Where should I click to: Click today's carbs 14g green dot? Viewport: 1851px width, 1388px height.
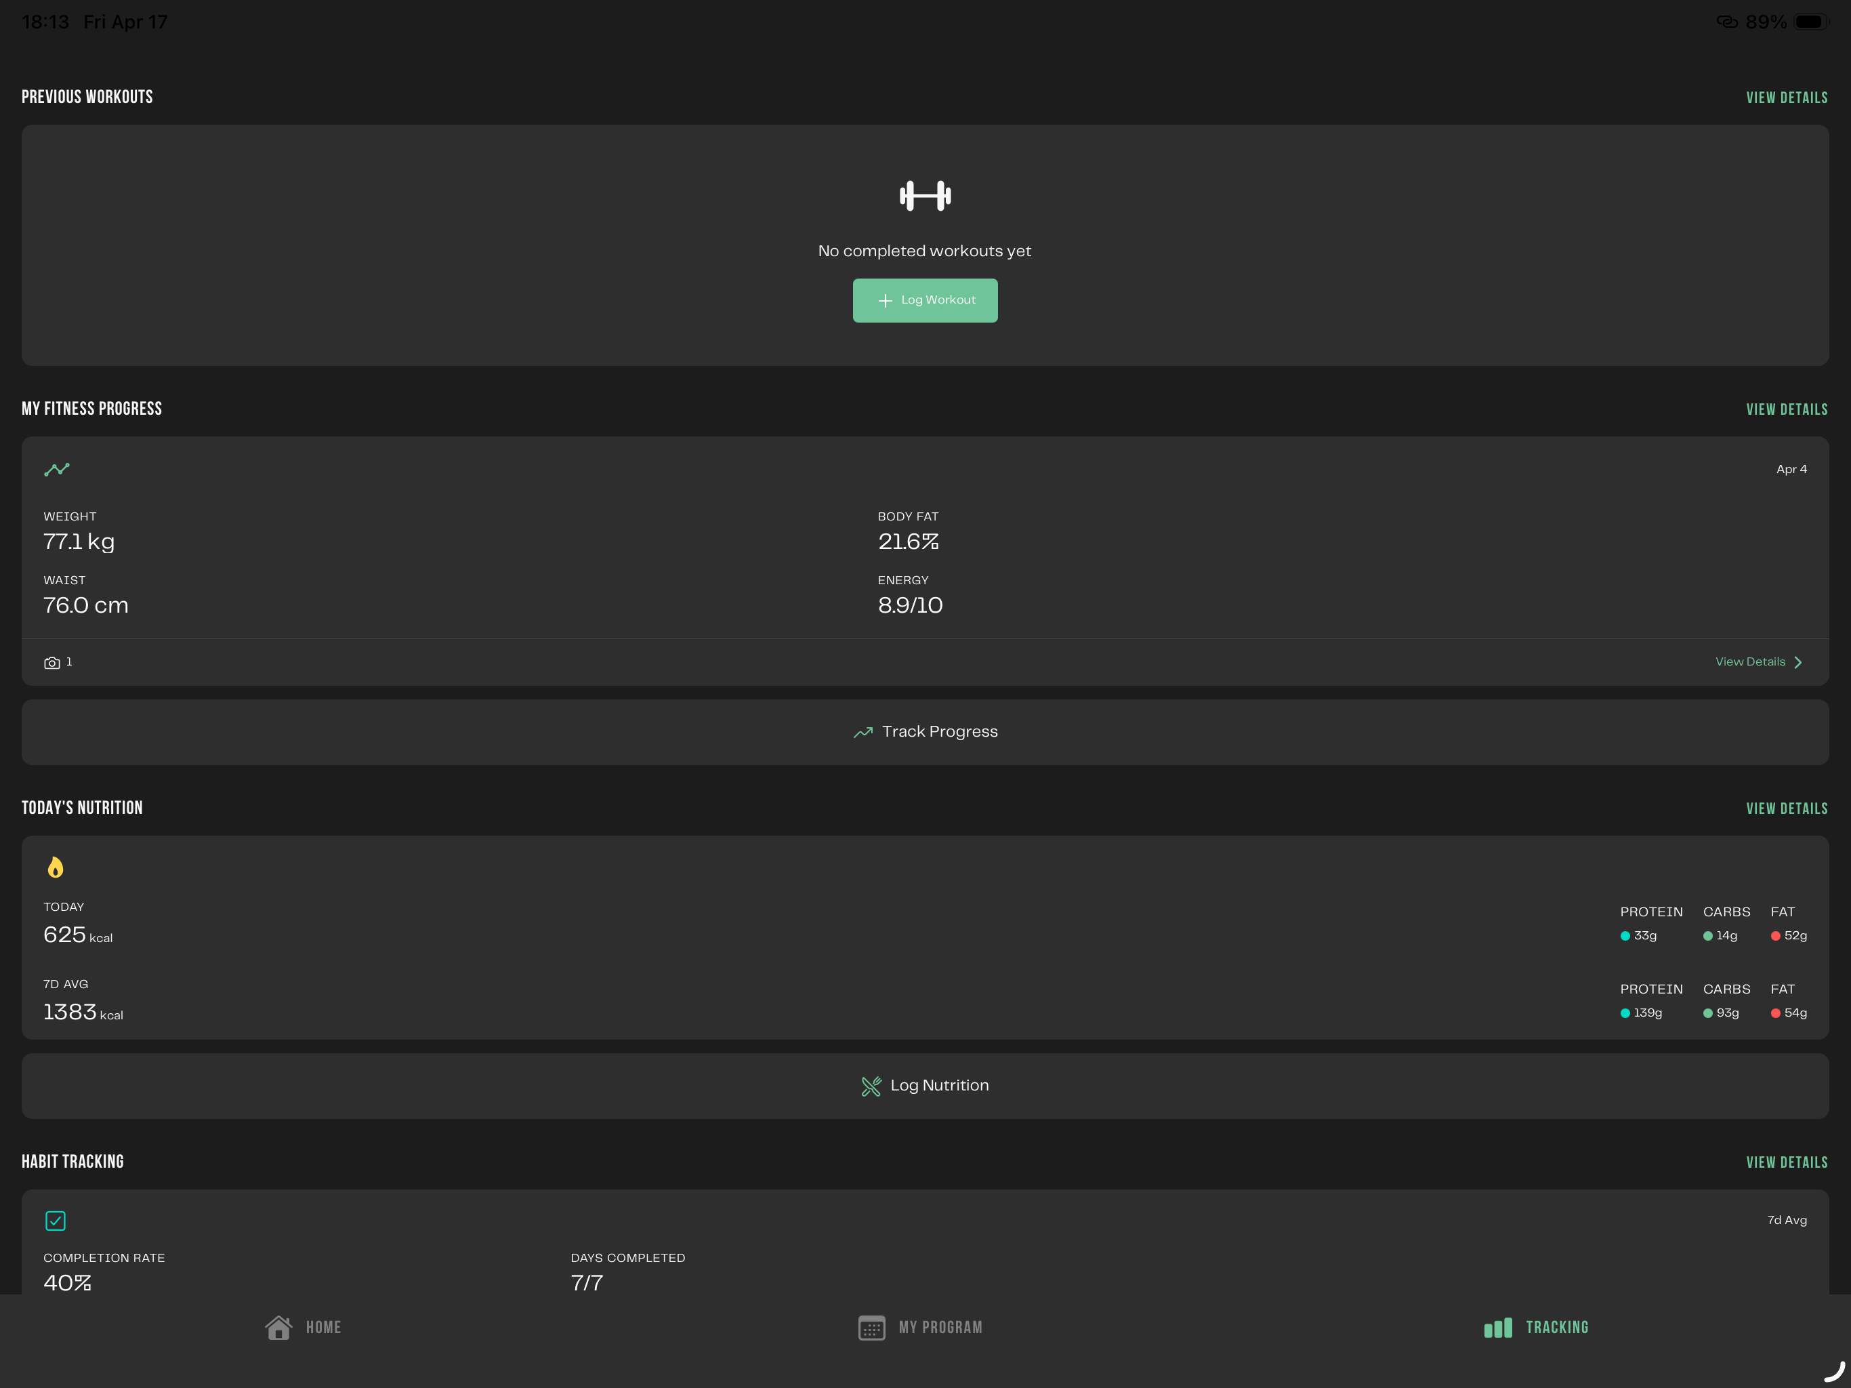click(1707, 936)
